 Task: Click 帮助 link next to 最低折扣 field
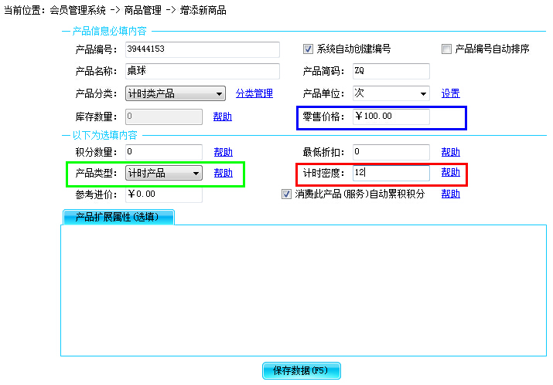450,153
